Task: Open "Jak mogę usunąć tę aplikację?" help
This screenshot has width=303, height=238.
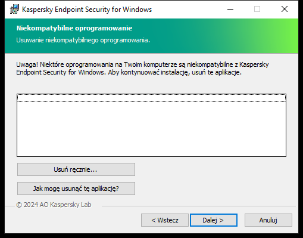Action: [x=76, y=188]
